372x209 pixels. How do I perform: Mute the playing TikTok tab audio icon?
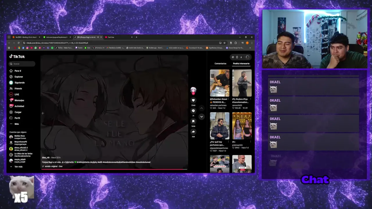coord(98,37)
